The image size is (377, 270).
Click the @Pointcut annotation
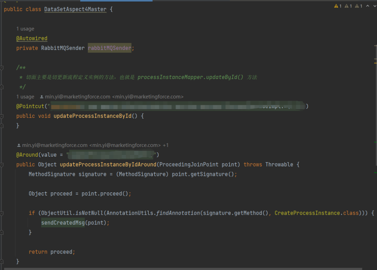[x=30, y=106]
